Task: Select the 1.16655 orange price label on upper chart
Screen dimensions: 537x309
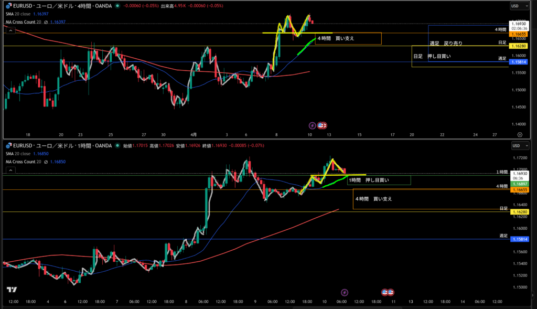Action: 518,34
